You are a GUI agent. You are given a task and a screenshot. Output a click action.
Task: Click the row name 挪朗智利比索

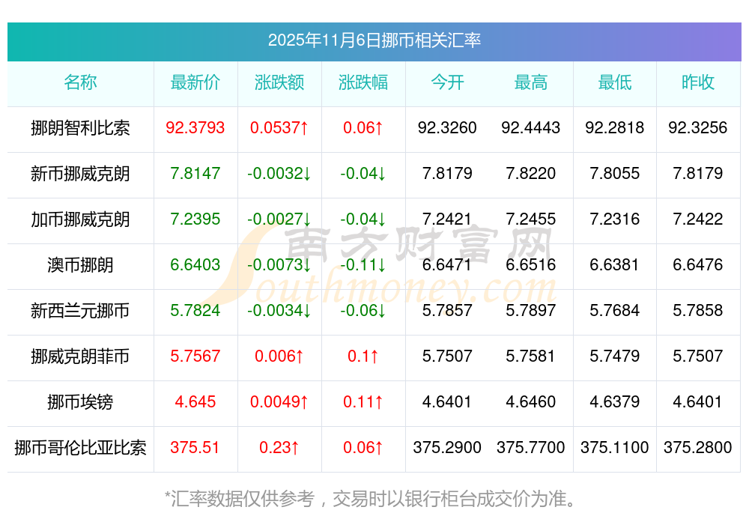point(80,128)
